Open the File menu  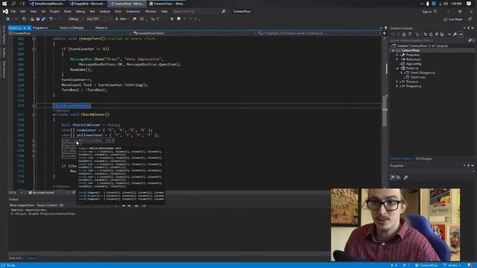pos(13,11)
